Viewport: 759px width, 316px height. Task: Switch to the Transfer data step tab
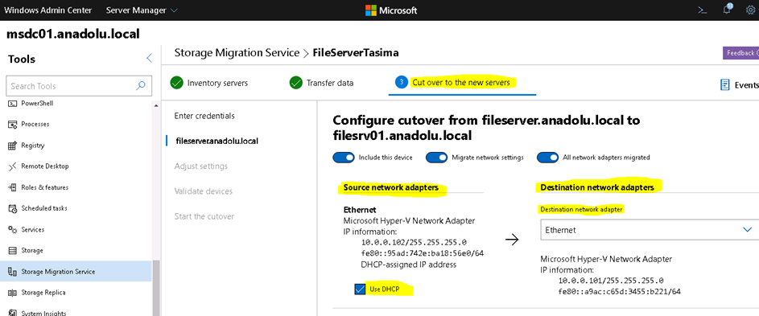321,83
